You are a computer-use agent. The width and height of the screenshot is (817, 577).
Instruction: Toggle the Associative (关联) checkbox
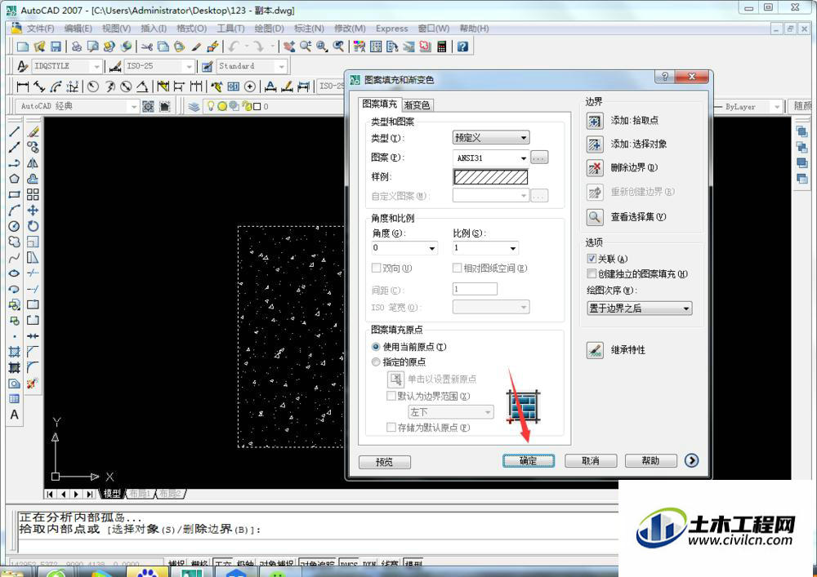(x=592, y=259)
